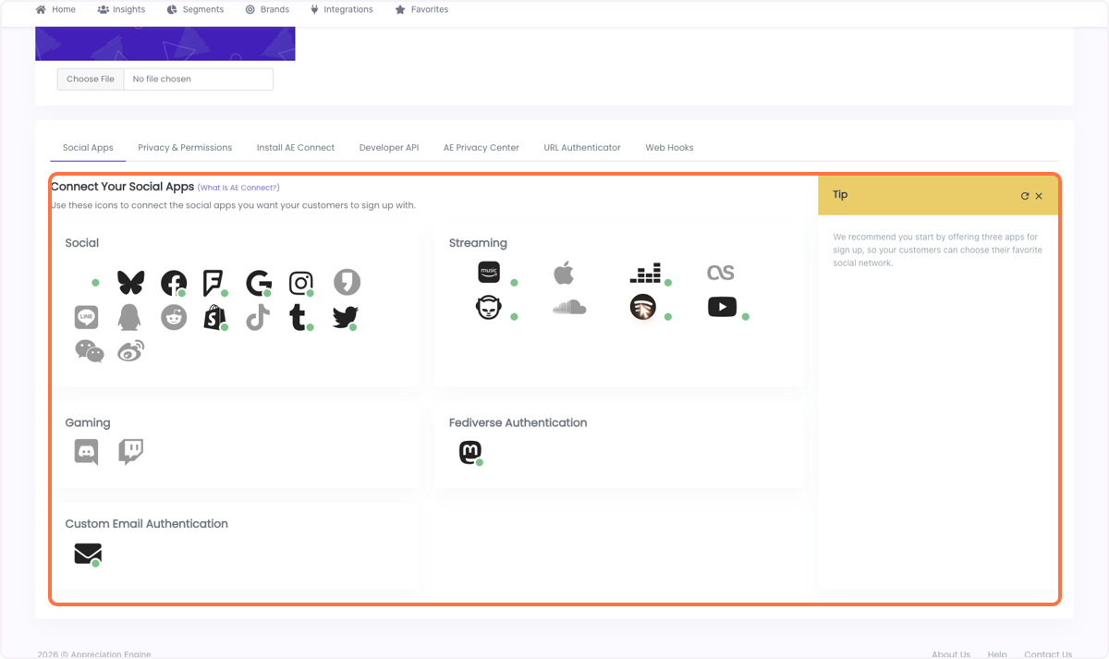Open the Integrations menu item

pos(342,9)
